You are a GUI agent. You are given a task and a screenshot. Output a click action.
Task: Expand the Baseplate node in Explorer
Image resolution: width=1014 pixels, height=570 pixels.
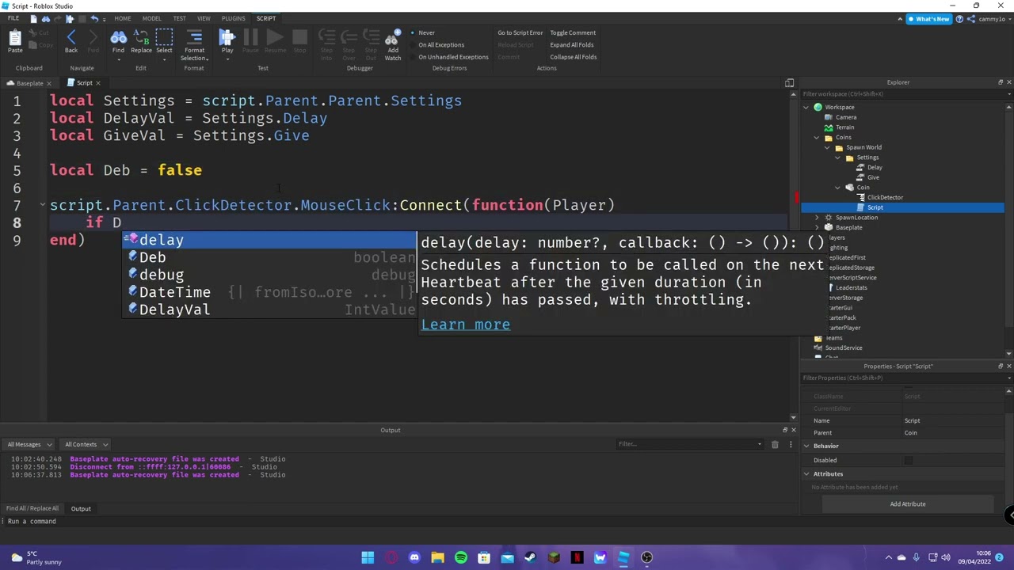tap(817, 227)
